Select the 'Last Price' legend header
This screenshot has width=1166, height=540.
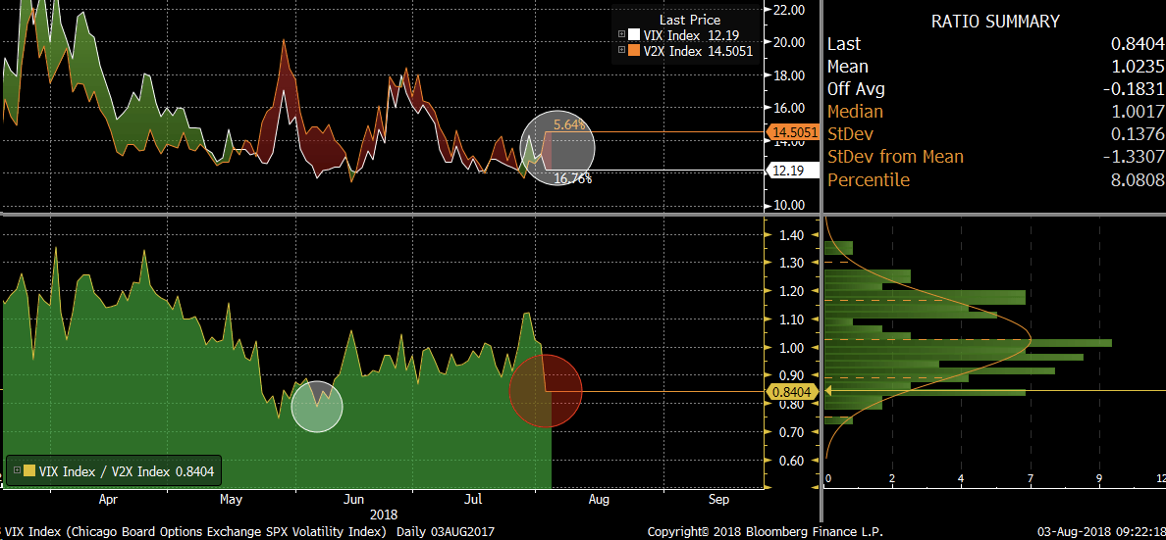click(689, 20)
